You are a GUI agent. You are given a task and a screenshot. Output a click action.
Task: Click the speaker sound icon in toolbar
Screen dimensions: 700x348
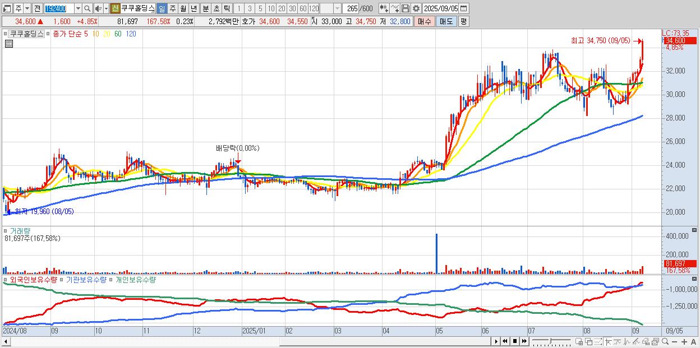pos(98,8)
